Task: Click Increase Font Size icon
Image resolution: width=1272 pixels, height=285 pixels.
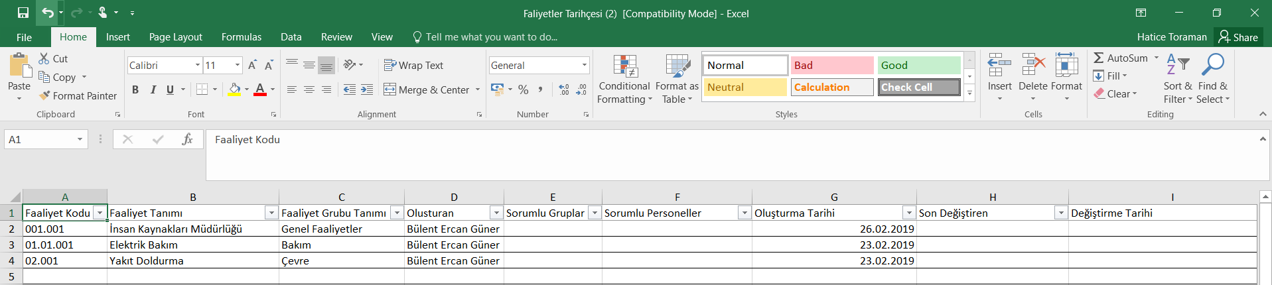Action: 252,65
